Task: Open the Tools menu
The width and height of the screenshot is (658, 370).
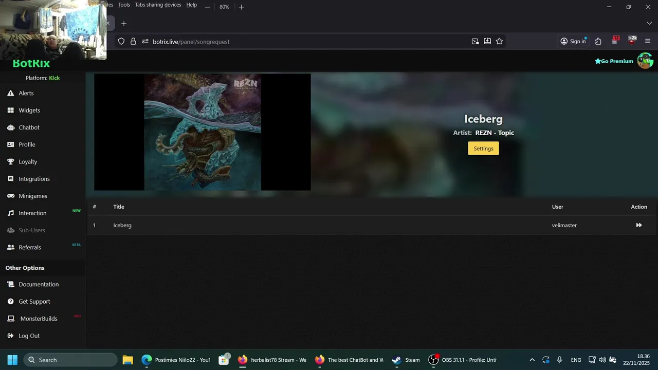Action: [x=124, y=5]
